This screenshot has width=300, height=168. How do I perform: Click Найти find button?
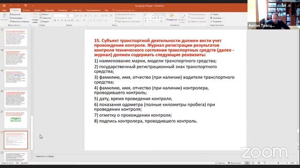214,14
